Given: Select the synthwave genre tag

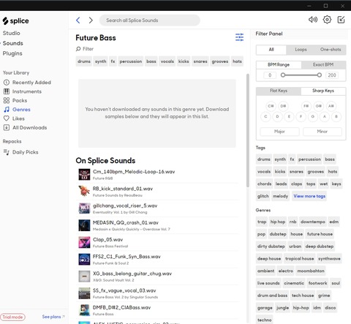Looking at the screenshot, I should click(329, 259).
